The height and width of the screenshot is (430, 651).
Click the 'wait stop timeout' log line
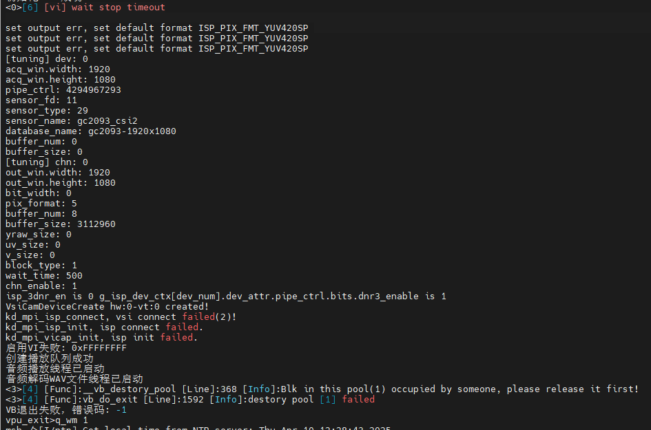118,8
